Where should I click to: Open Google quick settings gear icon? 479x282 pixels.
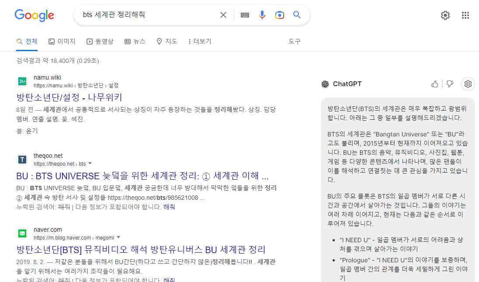coord(445,15)
